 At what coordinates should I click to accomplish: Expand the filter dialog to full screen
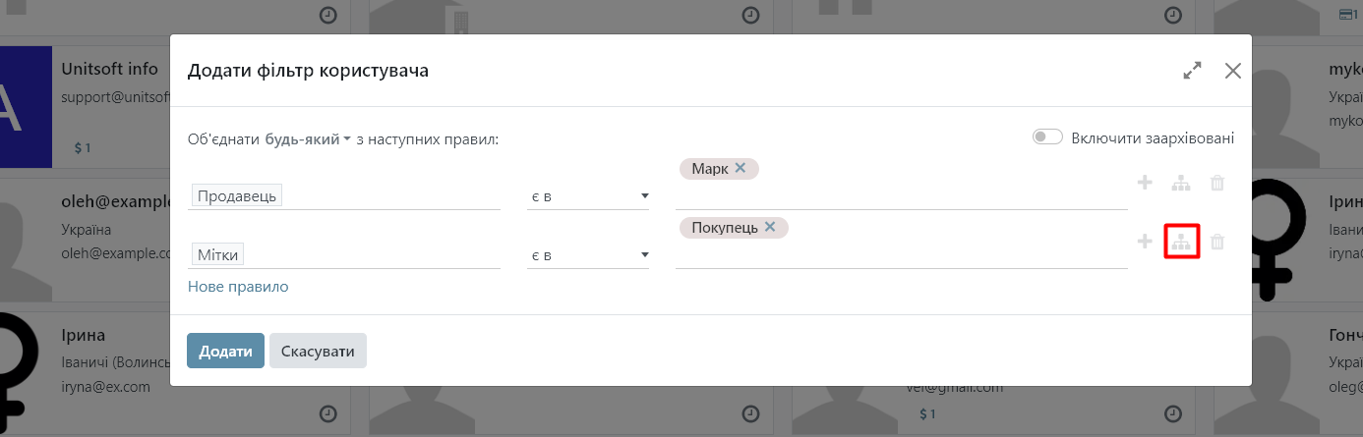pyautogui.click(x=1193, y=71)
